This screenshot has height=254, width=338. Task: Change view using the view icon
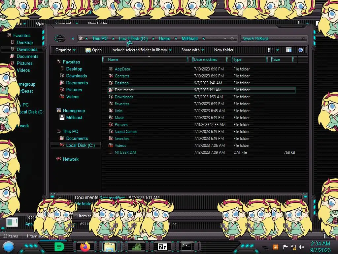270,50
